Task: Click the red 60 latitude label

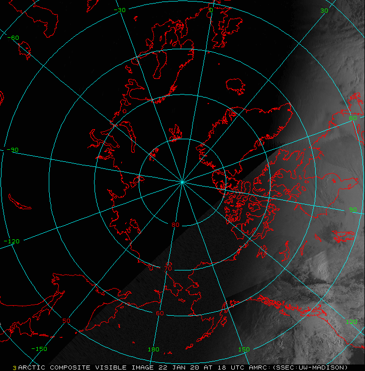Action: [160, 313]
